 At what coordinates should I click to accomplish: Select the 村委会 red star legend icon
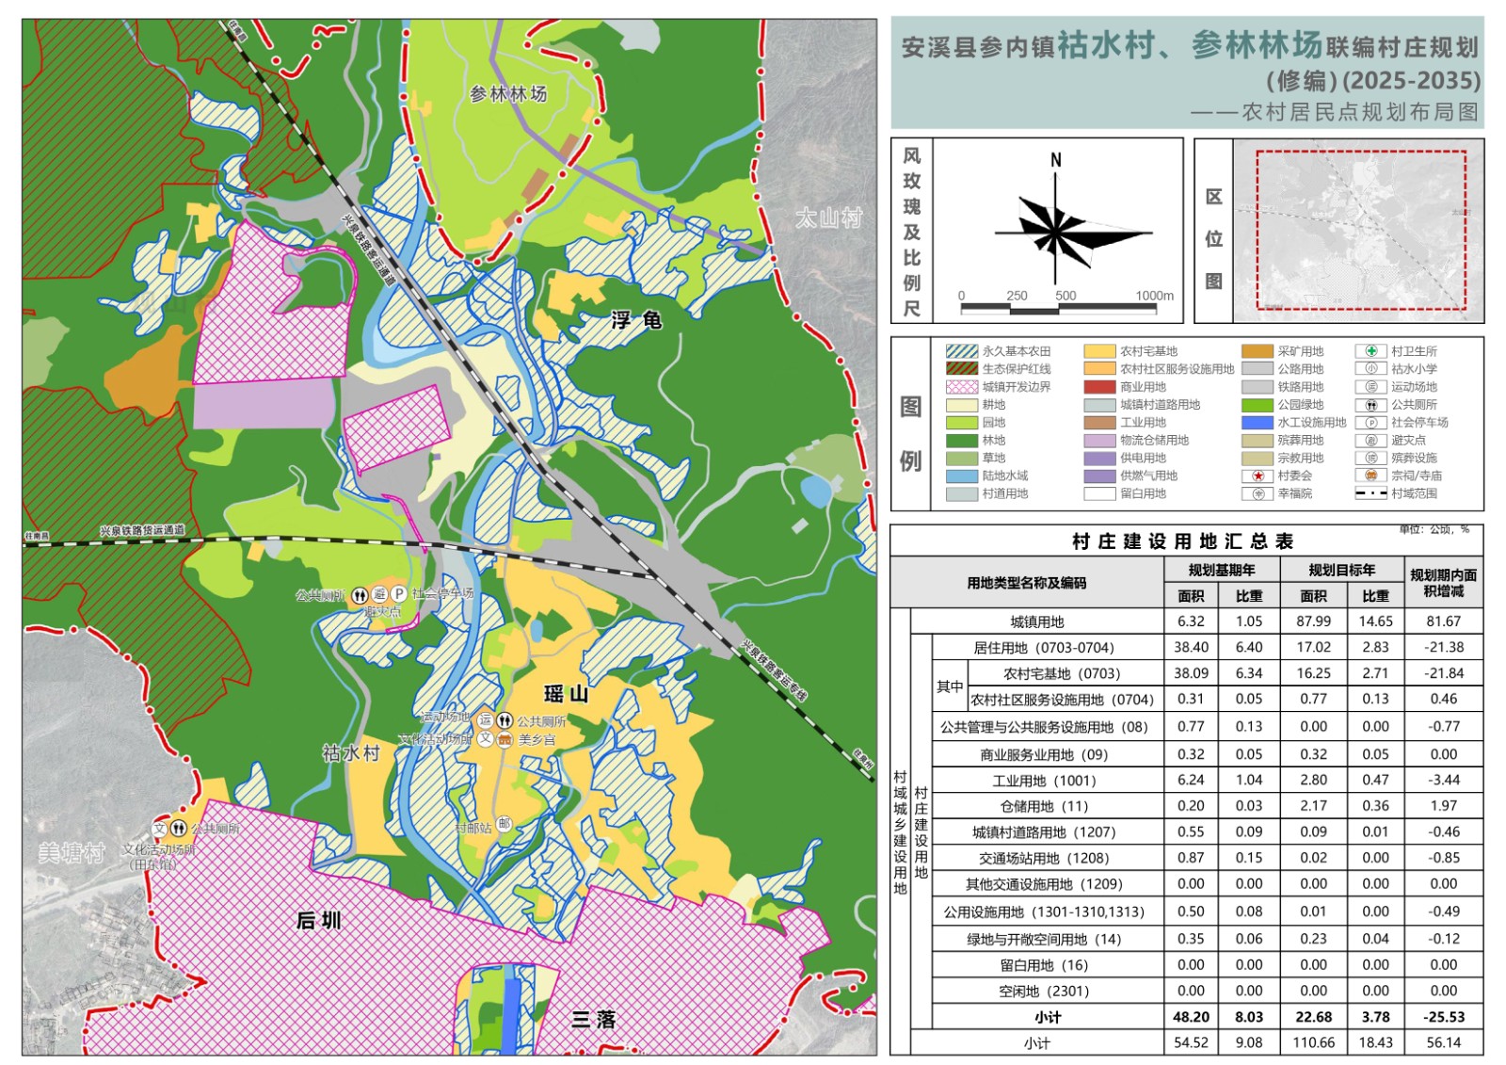1257,476
